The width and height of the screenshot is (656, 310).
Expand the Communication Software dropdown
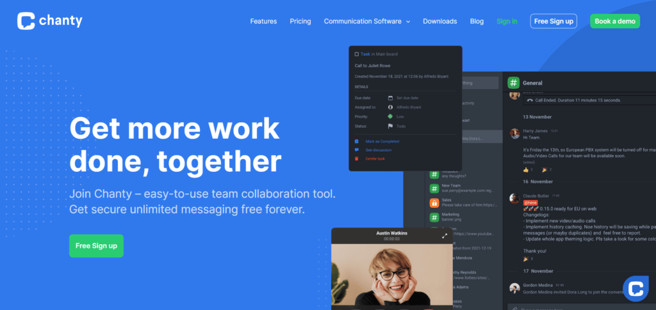(x=367, y=21)
